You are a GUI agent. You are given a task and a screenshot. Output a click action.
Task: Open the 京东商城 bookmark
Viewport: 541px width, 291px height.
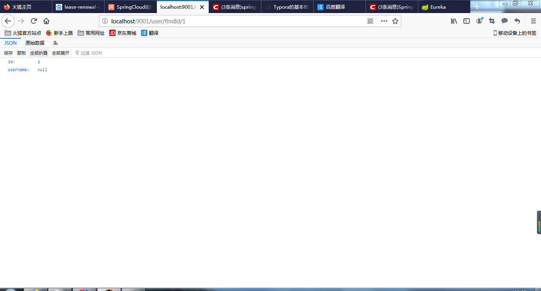[x=123, y=33]
